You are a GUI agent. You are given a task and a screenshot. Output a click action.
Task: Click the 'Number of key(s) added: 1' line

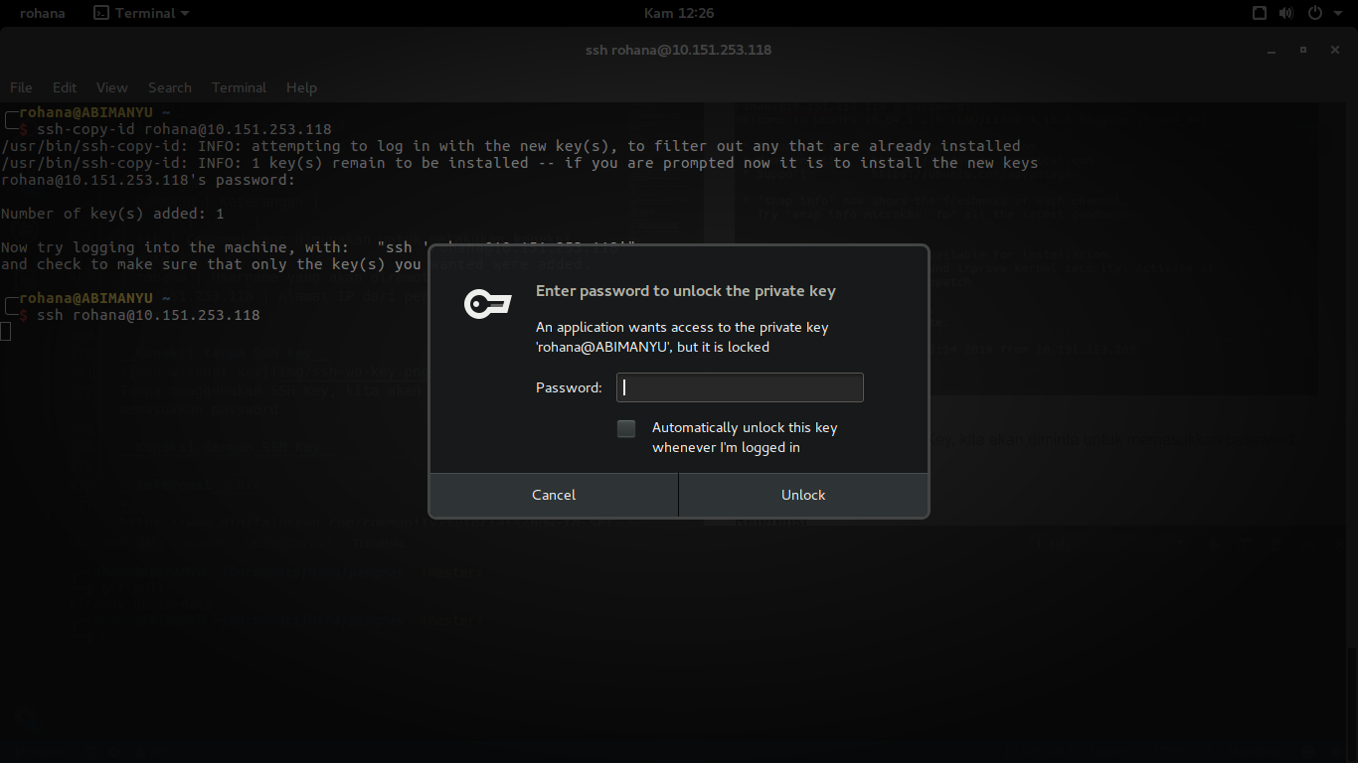pos(112,214)
